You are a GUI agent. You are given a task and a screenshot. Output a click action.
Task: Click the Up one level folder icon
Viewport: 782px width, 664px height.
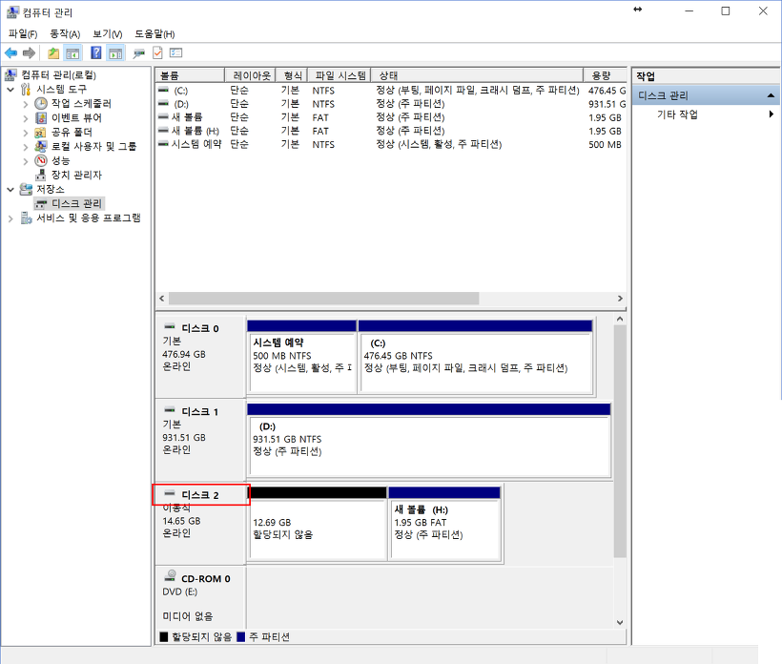[53, 52]
